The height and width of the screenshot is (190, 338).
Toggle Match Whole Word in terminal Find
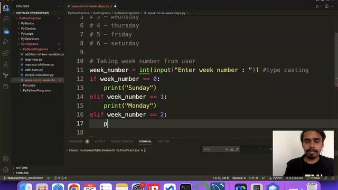tap(232, 149)
